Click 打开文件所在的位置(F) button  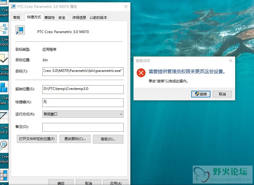37,139
